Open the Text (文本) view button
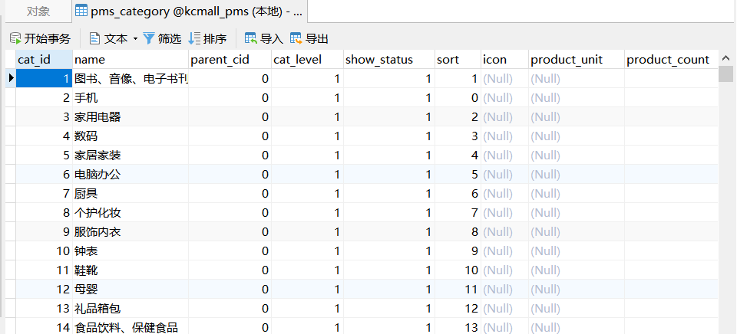 tap(108, 38)
